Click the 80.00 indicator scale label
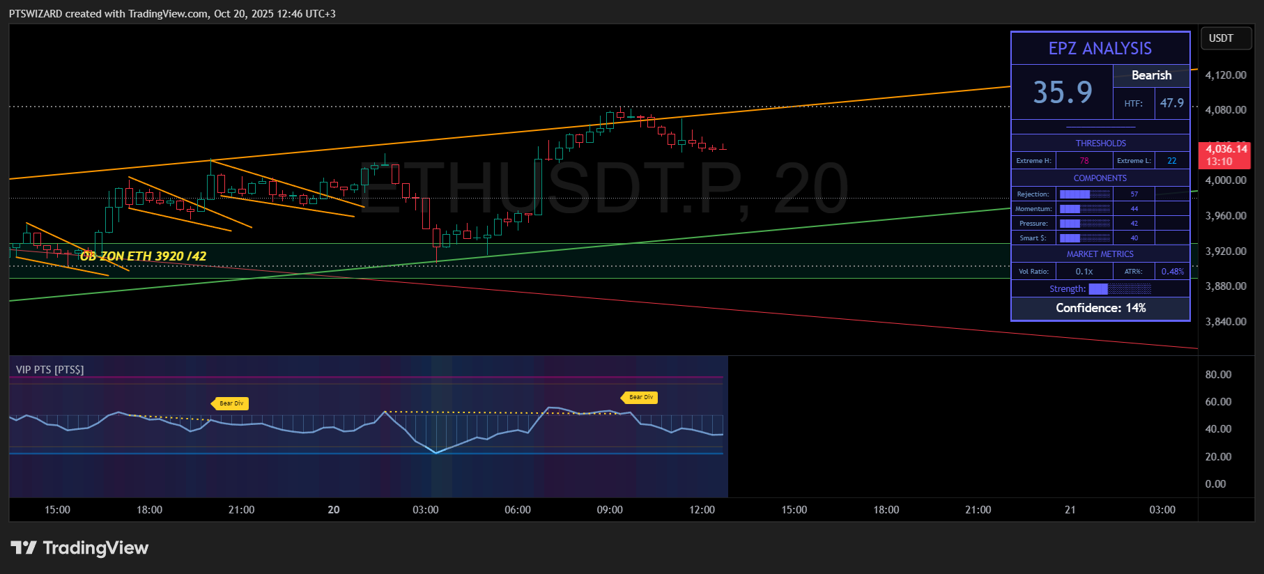The image size is (1264, 574). (x=1218, y=375)
